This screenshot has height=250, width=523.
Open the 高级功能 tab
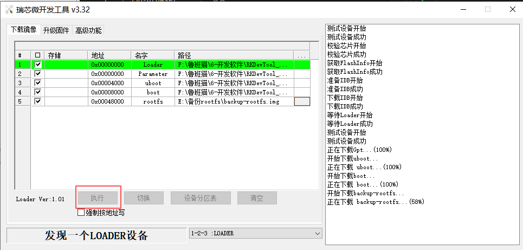(x=88, y=30)
